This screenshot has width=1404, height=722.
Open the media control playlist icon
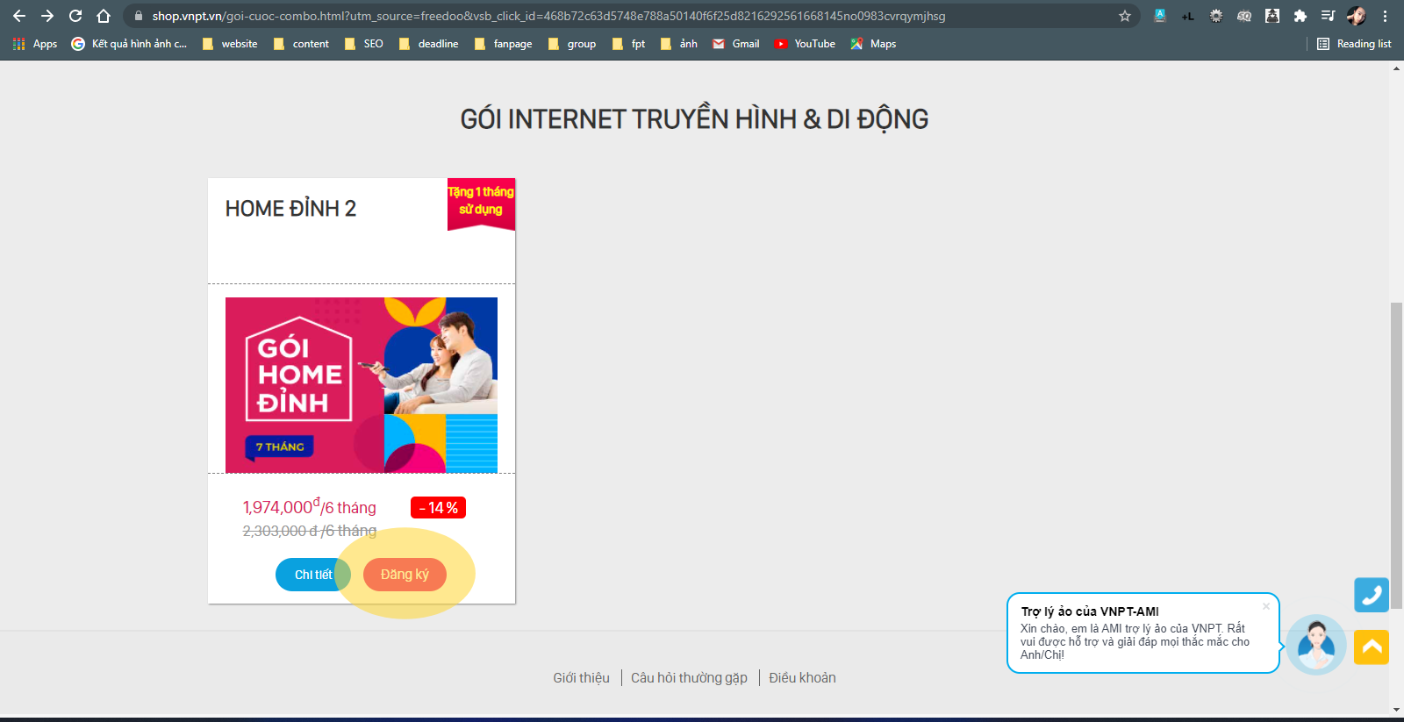[1328, 16]
